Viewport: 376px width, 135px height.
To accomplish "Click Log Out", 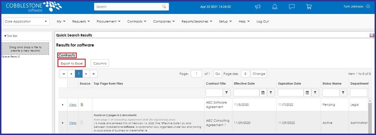I will (262, 21).
